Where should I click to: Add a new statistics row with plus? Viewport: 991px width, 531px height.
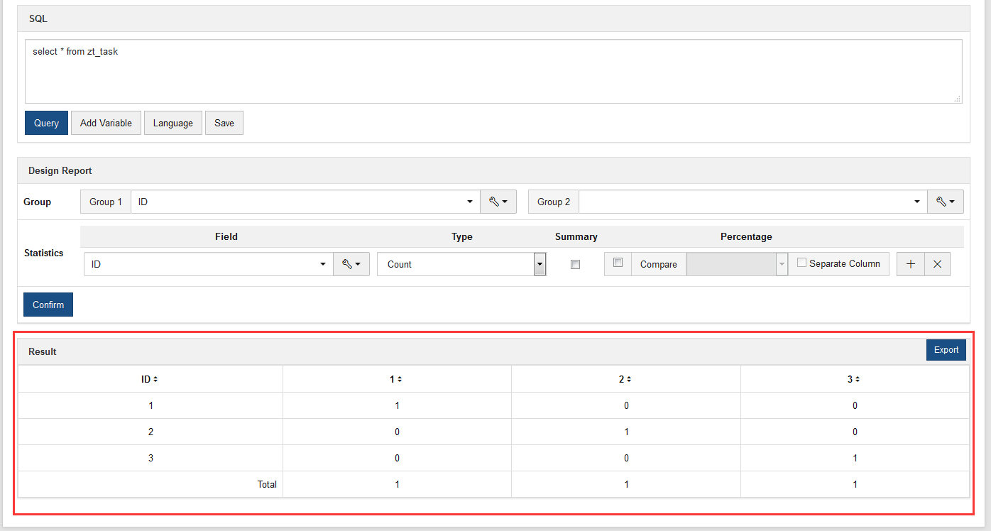pyautogui.click(x=911, y=264)
